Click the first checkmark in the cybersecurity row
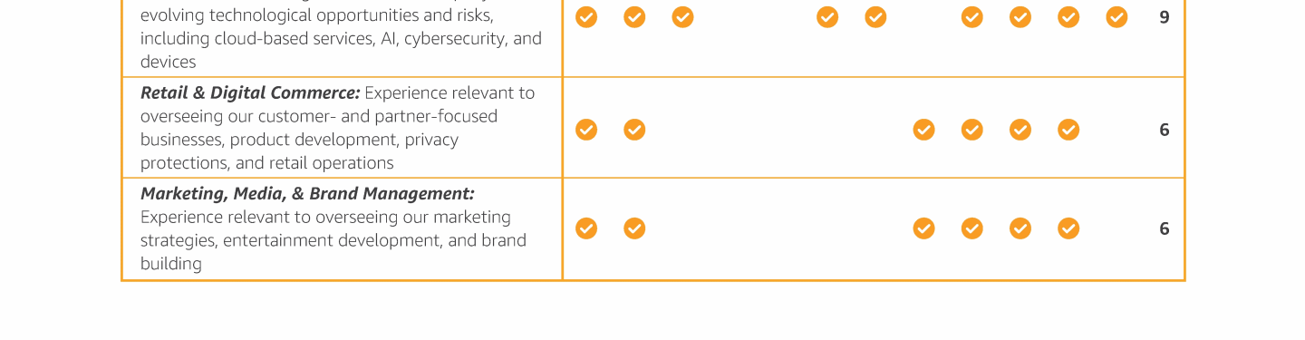This screenshot has width=1305, height=340. [x=586, y=17]
